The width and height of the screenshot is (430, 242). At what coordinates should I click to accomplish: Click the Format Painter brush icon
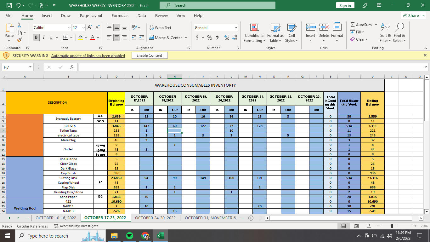coord(19,40)
